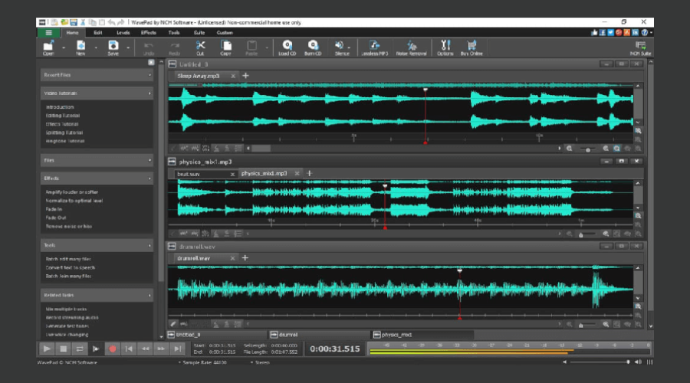Expand the Open button dropdown arrow

pyautogui.click(x=64, y=47)
